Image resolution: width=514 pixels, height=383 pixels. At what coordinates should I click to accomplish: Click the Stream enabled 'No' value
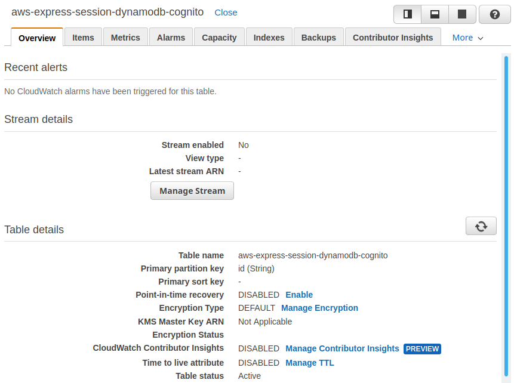pos(243,145)
